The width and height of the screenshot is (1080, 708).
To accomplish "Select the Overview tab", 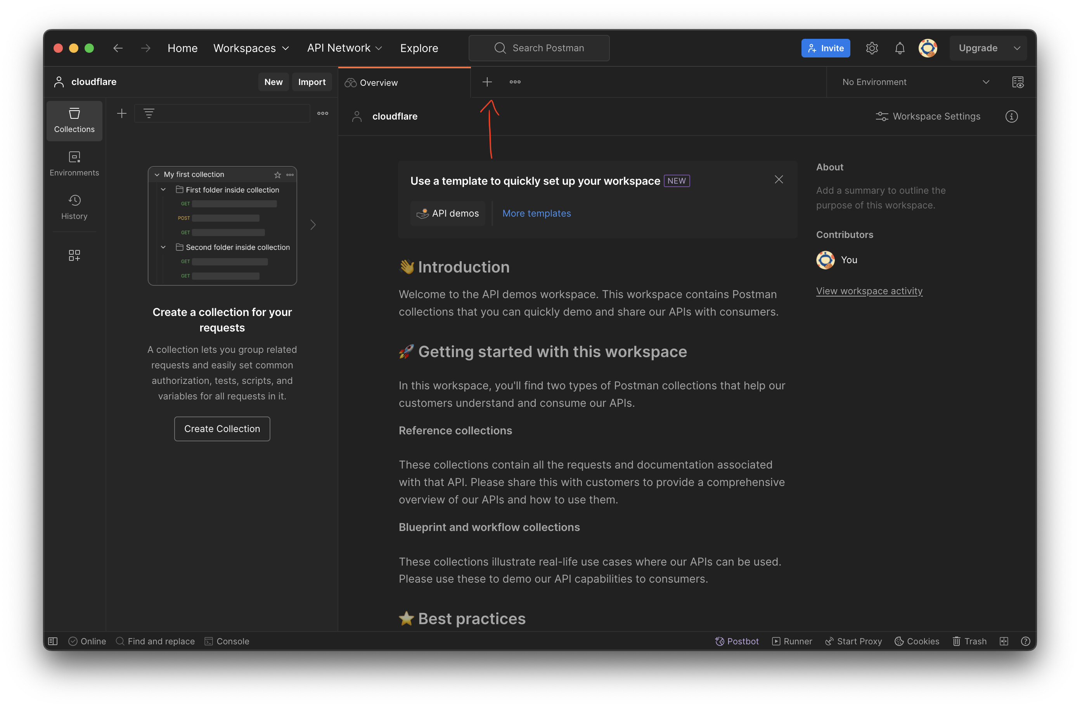I will (404, 83).
